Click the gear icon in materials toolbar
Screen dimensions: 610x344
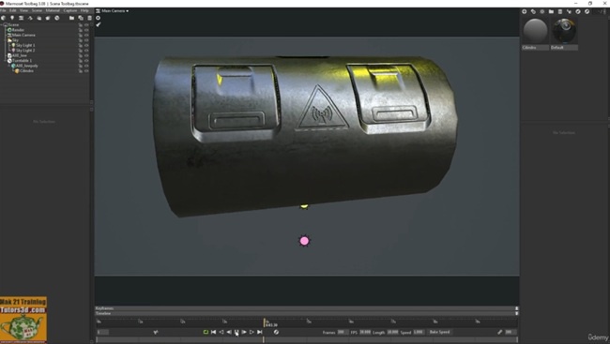click(541, 11)
